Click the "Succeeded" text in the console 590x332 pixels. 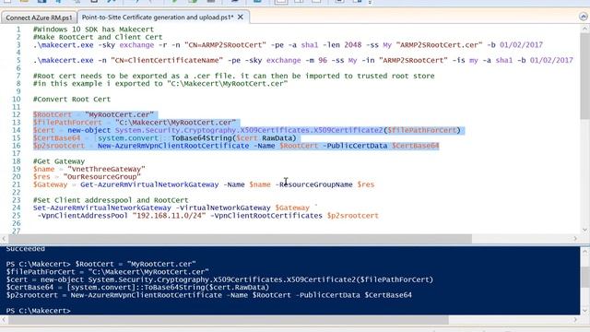tap(25, 249)
